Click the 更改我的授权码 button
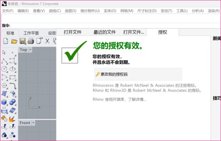The width and height of the screenshot is (221, 141). [x=138, y=74]
